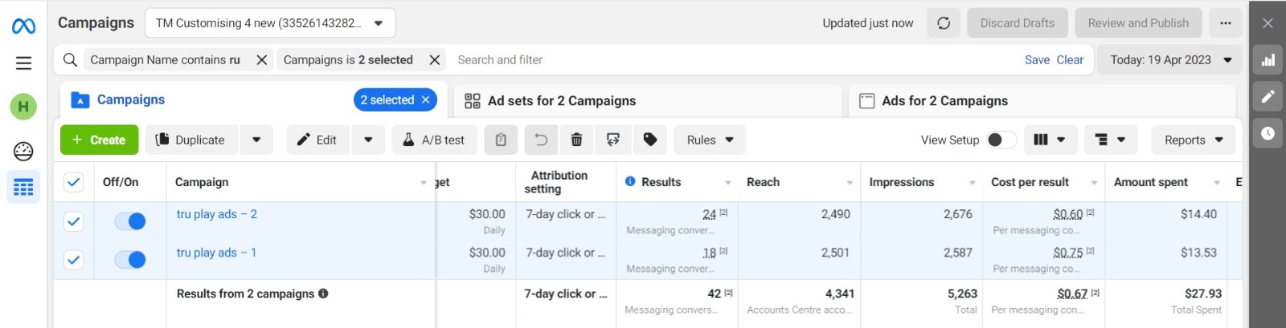
Task: Switch to Ads for 2 Campaigns tab
Action: [944, 101]
